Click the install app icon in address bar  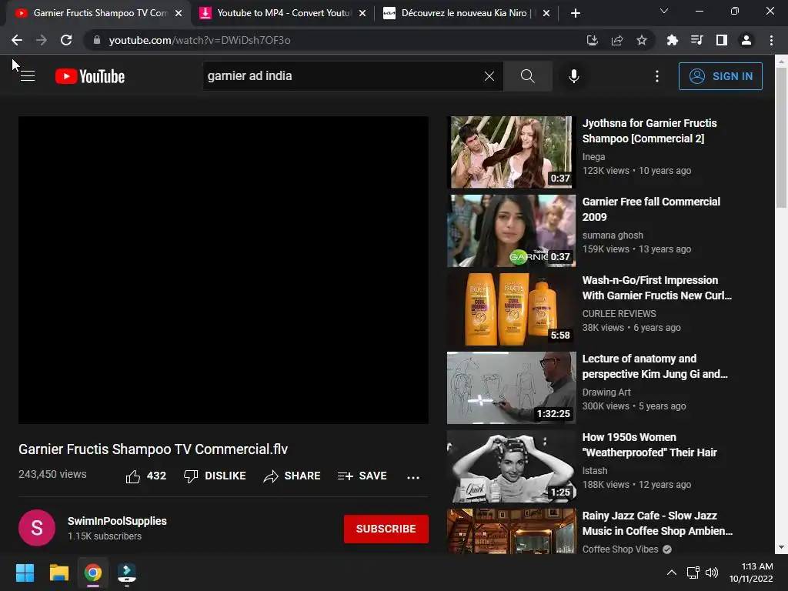click(593, 40)
